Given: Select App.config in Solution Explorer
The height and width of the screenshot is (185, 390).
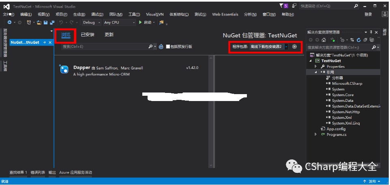Looking at the screenshot, I should point(336,129).
